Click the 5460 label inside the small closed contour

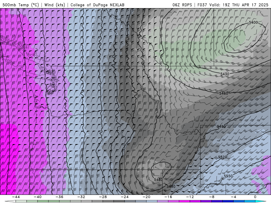coord(158,180)
